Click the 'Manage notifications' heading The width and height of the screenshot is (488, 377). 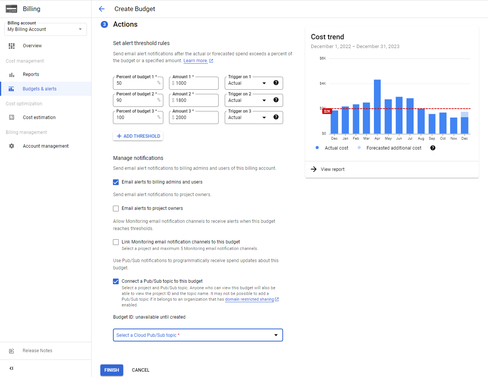tap(138, 158)
